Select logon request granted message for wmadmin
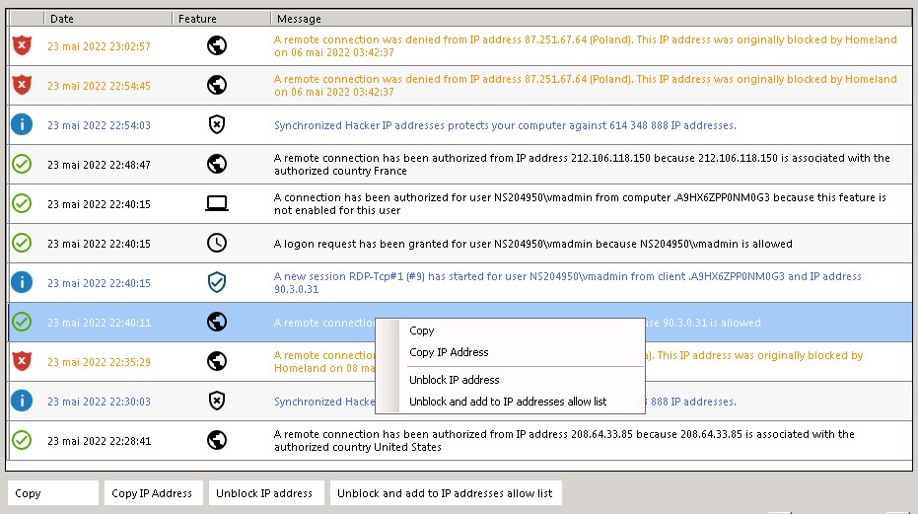This screenshot has height=514, width=918. (532, 244)
